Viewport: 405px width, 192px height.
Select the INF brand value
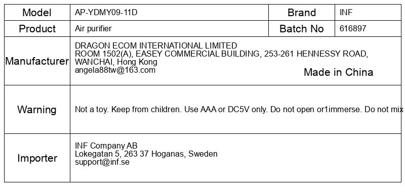pyautogui.click(x=346, y=12)
